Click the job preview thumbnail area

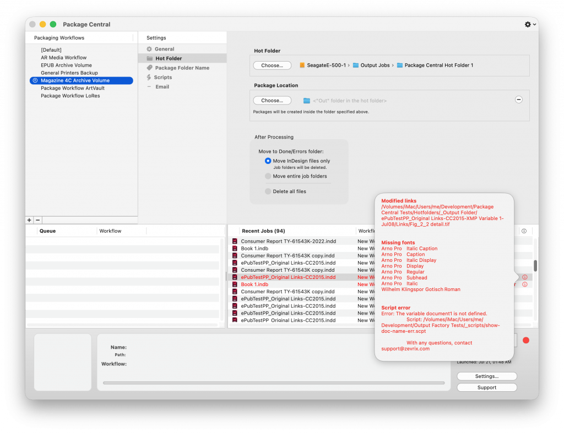click(63, 362)
